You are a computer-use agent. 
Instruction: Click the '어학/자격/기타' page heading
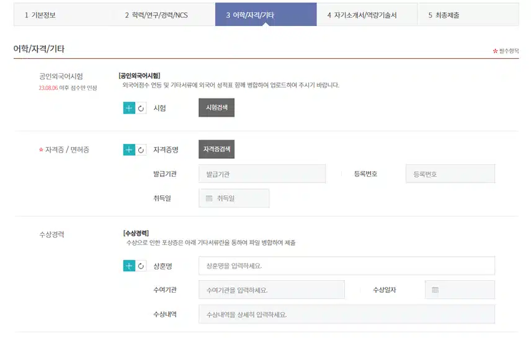(x=38, y=49)
